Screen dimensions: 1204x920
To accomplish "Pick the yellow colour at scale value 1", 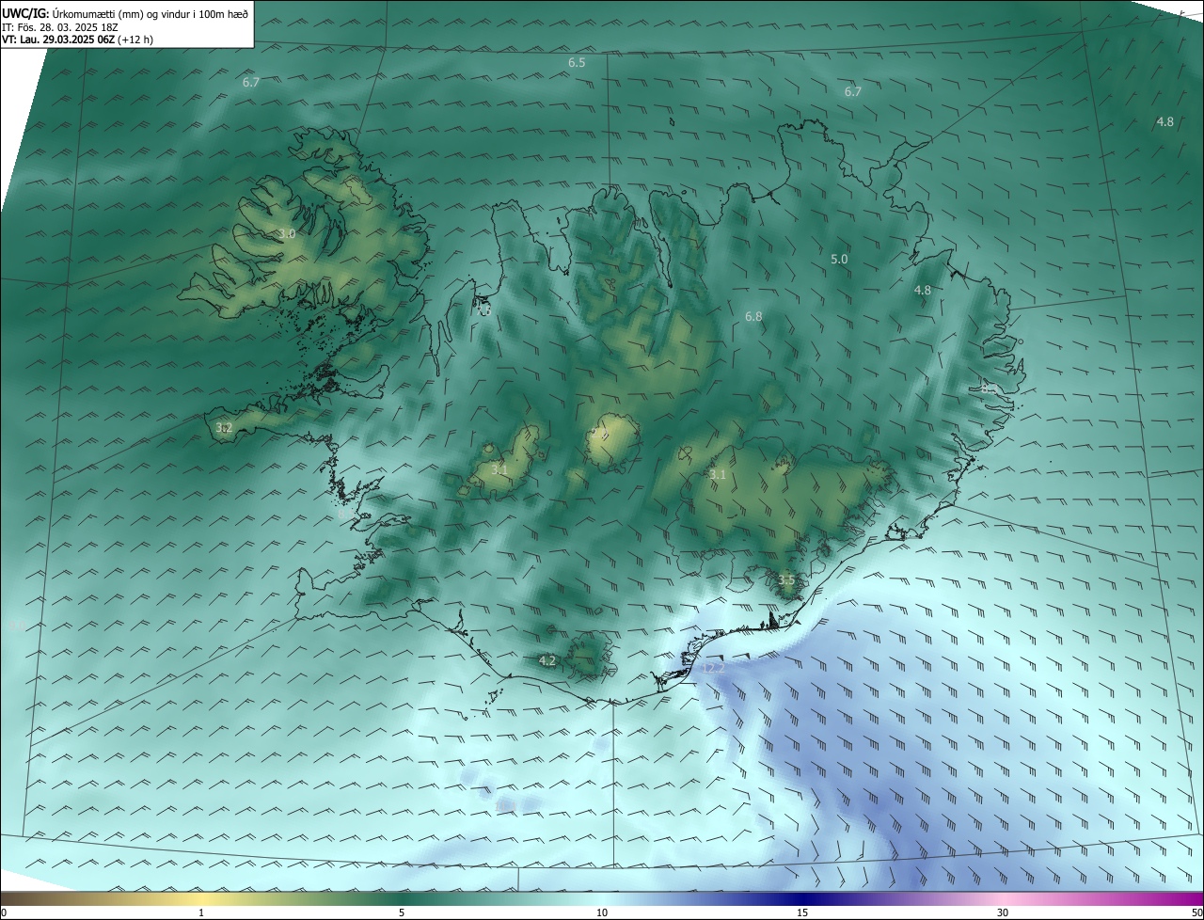I will point(201,898).
